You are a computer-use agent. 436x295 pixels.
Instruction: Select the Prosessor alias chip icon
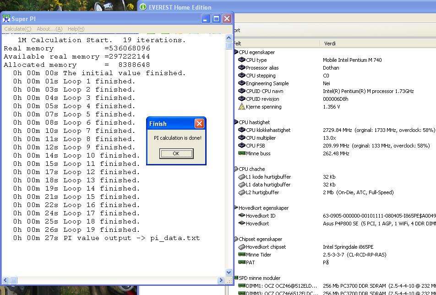(242, 67)
